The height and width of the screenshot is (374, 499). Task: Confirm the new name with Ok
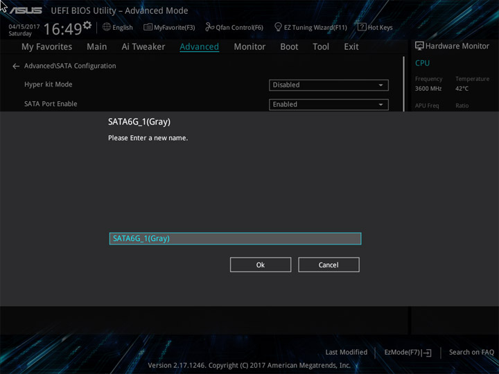tap(261, 265)
